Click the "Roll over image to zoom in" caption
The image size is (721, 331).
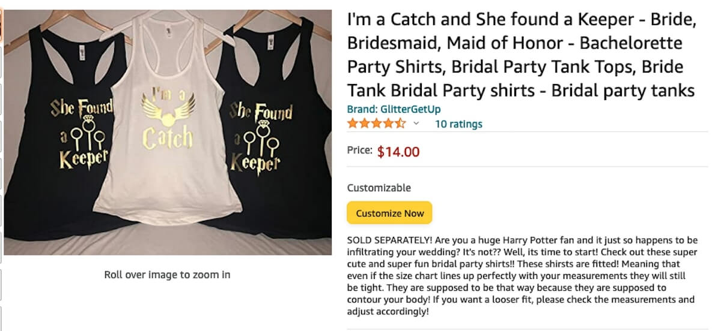coord(167,275)
